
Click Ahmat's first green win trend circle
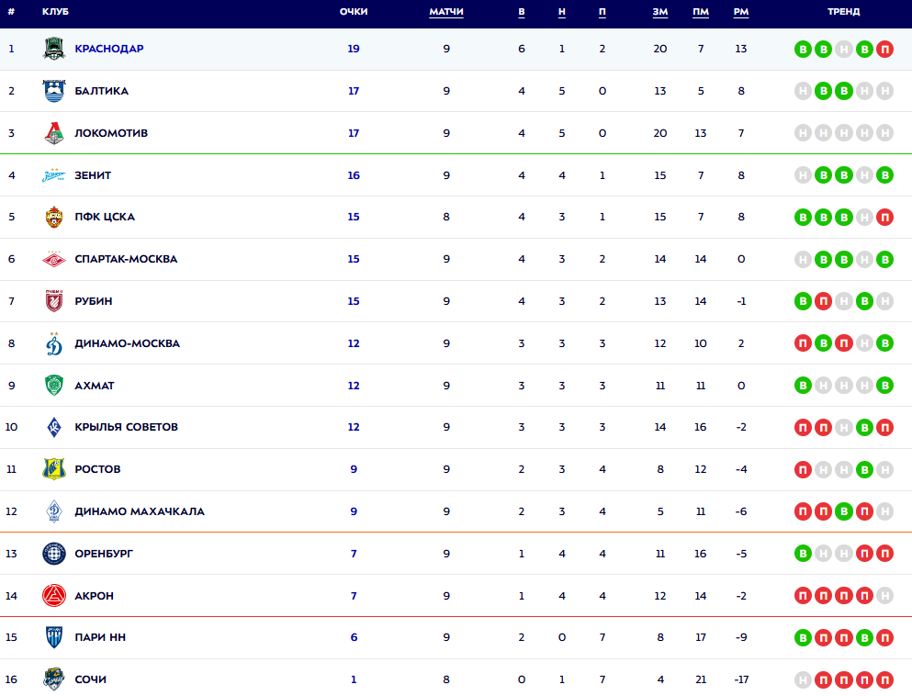tap(804, 386)
